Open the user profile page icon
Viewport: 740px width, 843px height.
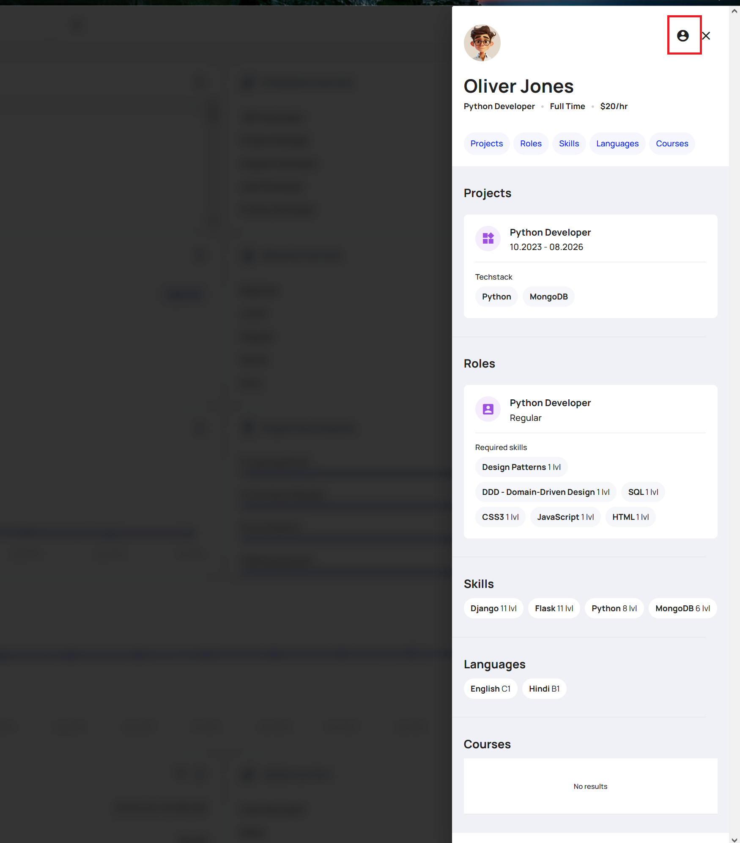click(682, 36)
